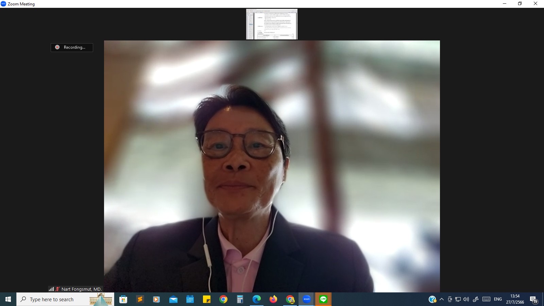
Task: Select participant name label Nart Fongsmut, MD.
Action: coord(82,289)
